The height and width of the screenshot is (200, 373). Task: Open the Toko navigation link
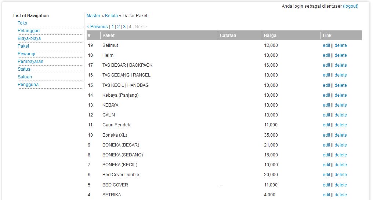tap(22, 23)
